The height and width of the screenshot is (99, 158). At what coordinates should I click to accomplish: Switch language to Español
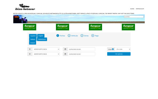click(33, 36)
